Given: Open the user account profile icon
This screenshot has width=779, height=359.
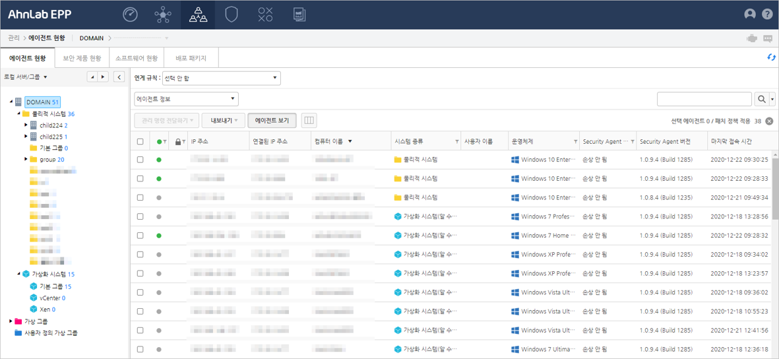Looking at the screenshot, I should point(750,14).
